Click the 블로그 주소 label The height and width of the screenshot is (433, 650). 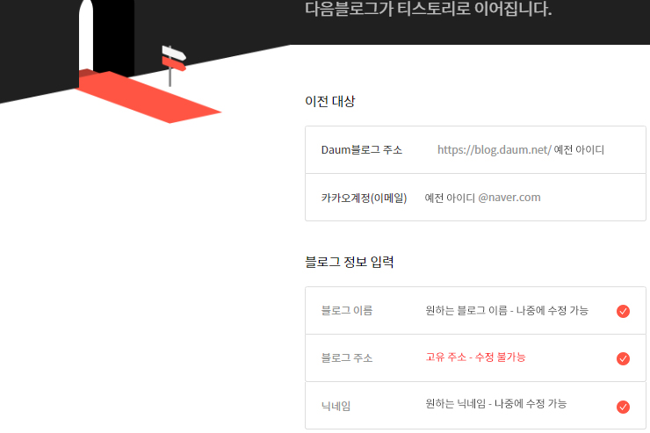point(347,357)
